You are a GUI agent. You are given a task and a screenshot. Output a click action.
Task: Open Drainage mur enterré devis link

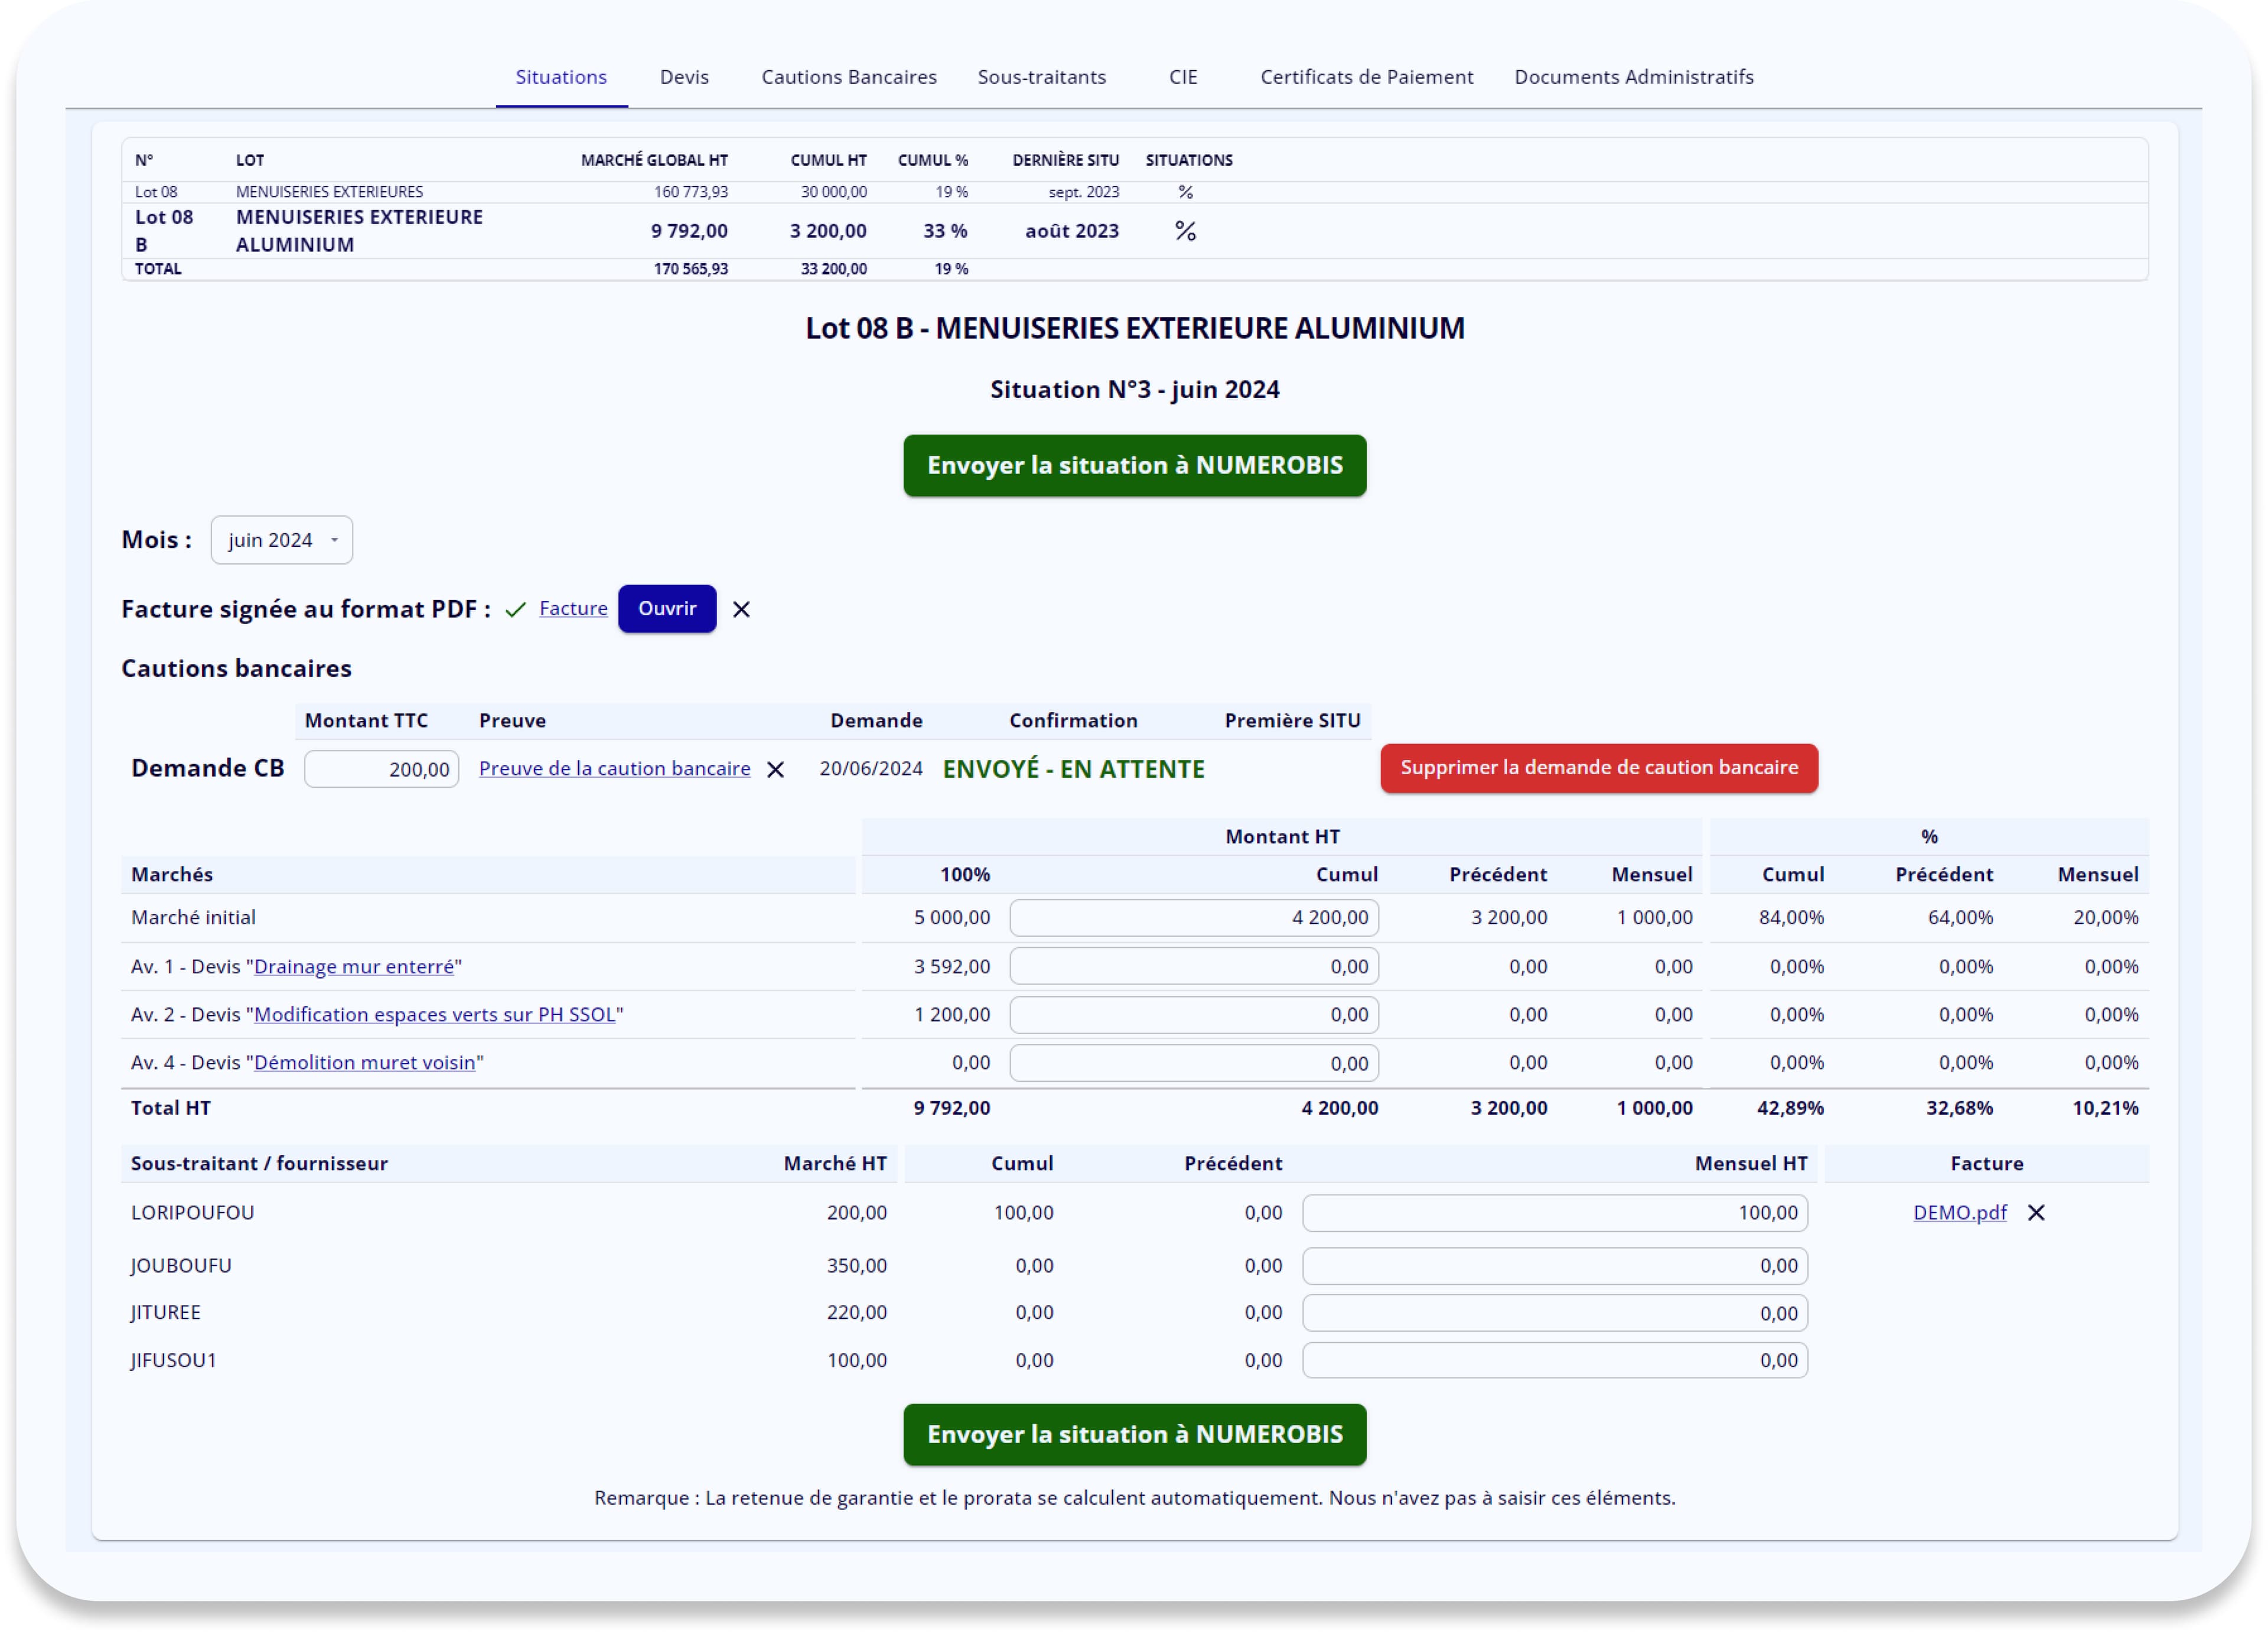click(354, 966)
